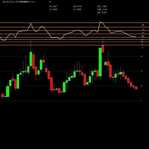
Task: Click the first red candlestick at chart's left end
Action: click(x=2, y=95)
